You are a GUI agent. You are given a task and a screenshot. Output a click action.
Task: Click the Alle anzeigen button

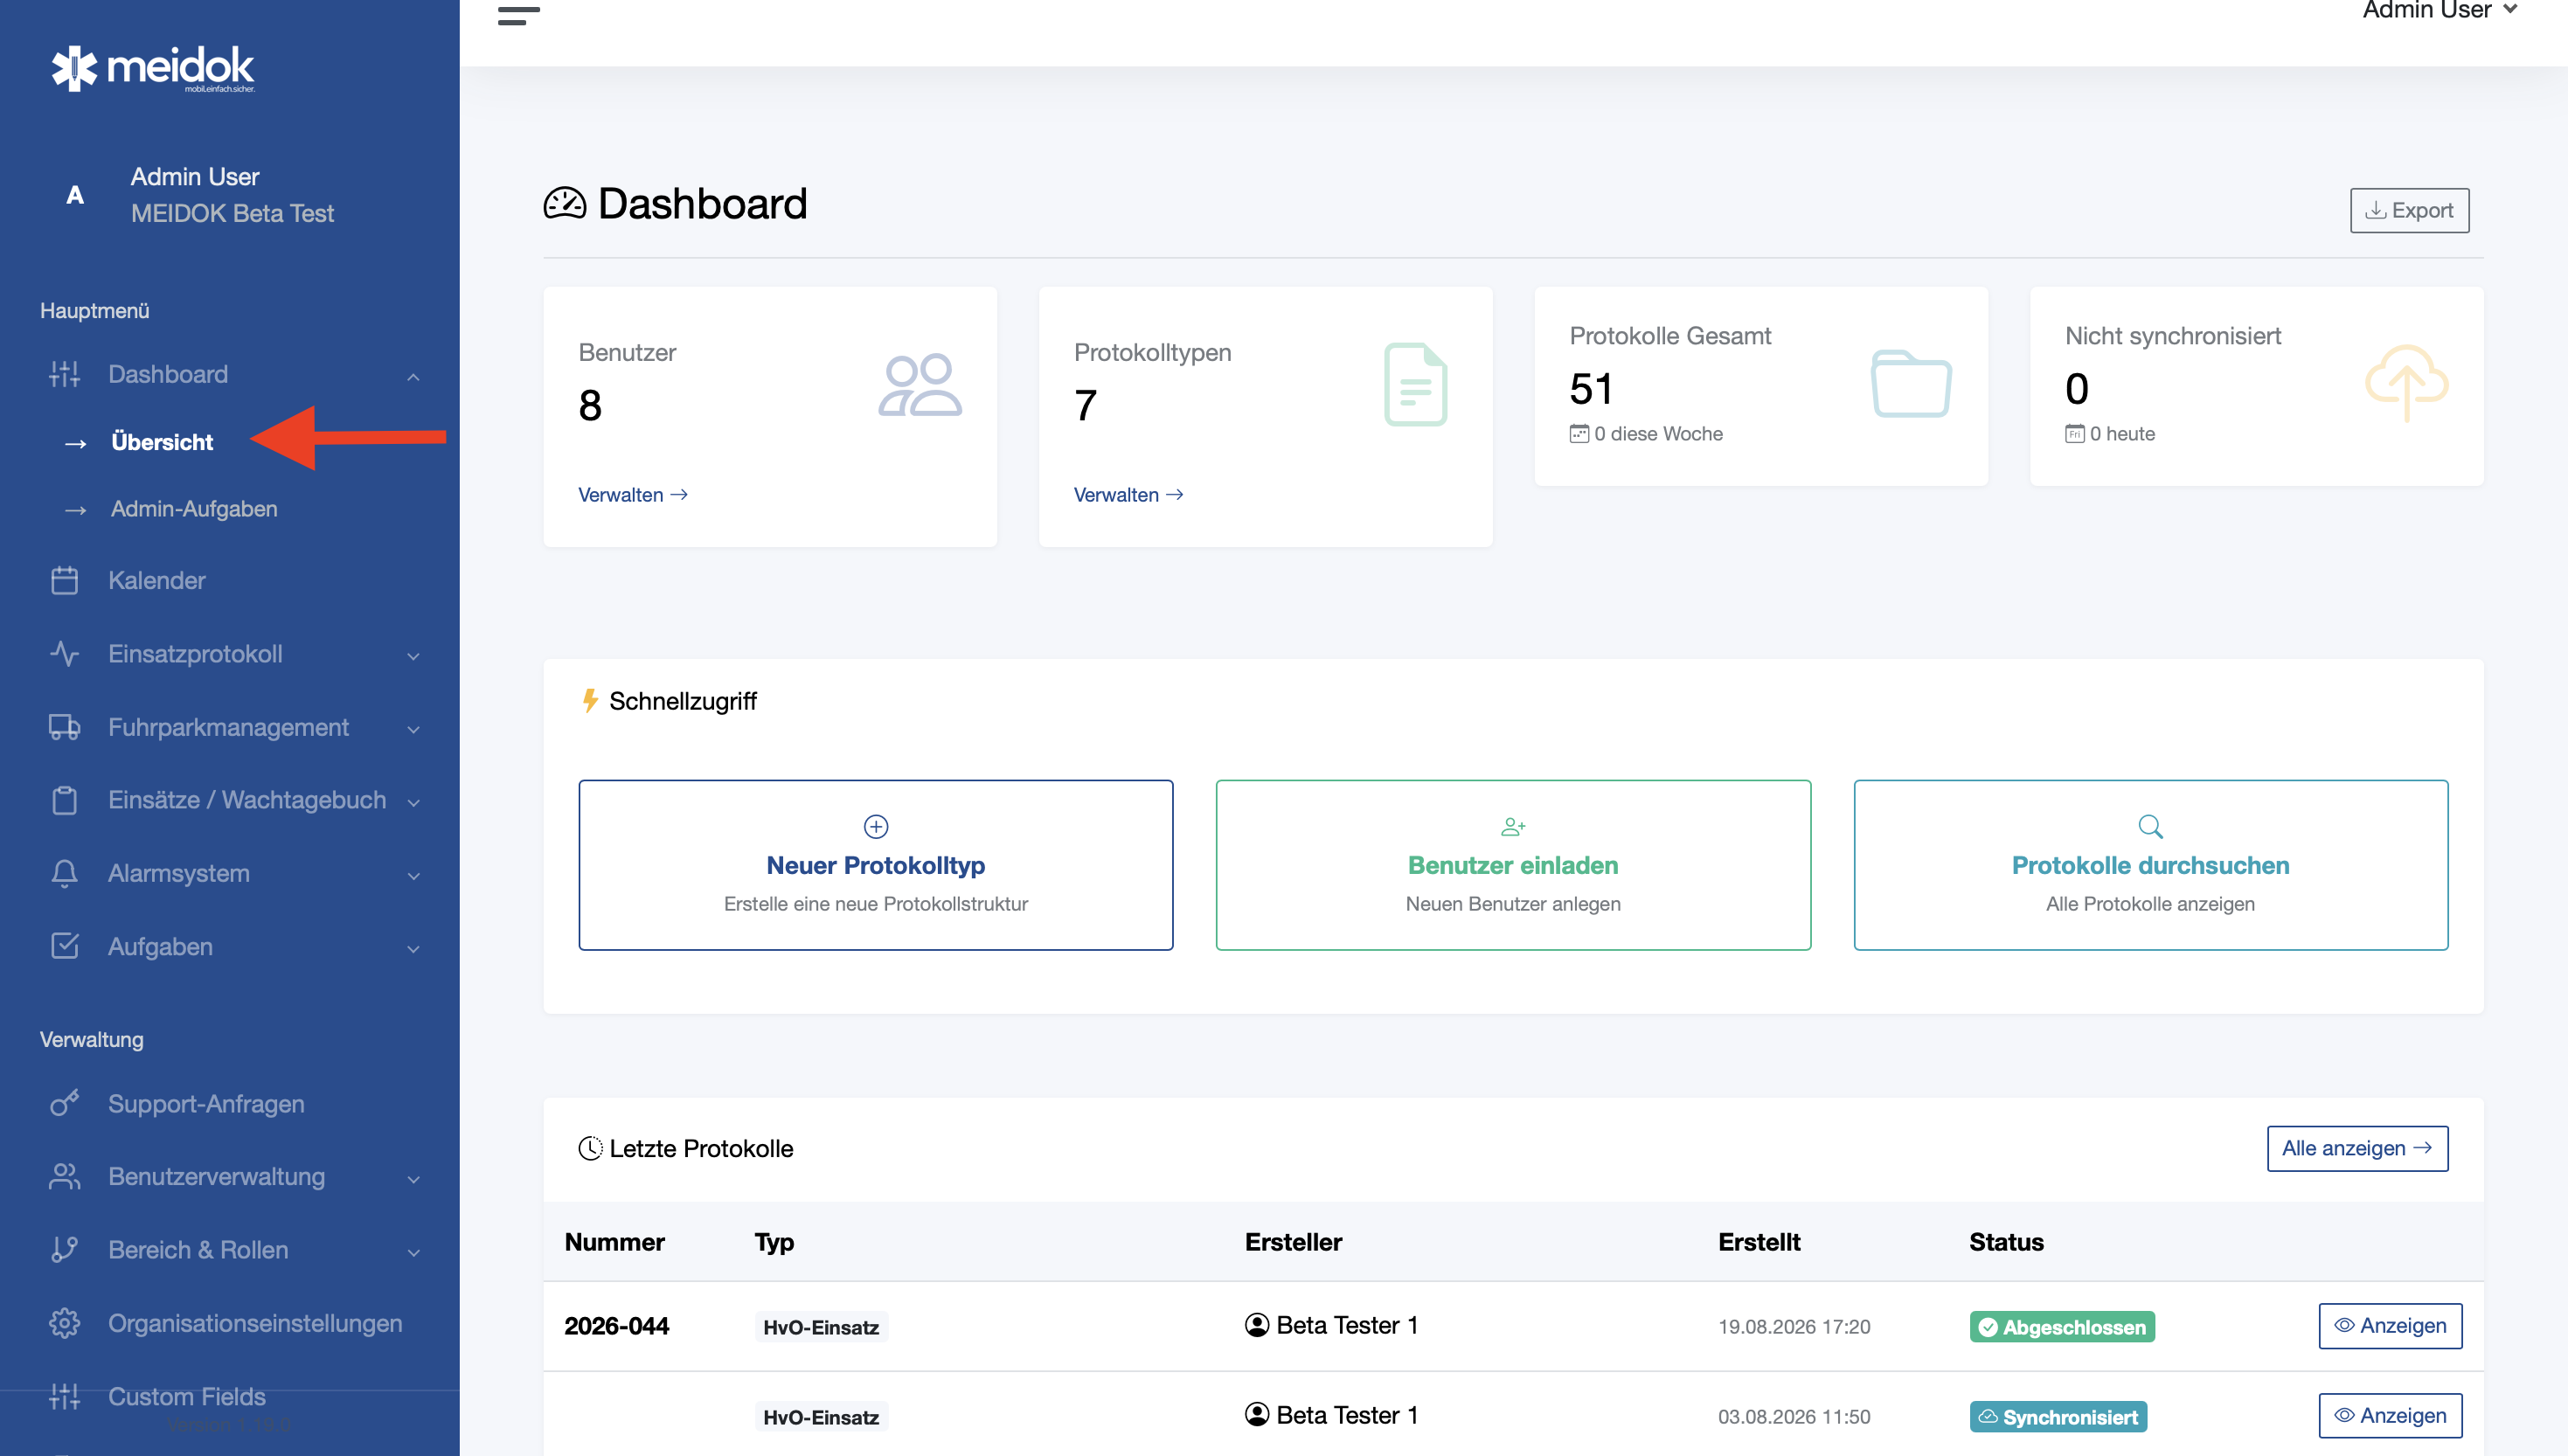2357,1148
